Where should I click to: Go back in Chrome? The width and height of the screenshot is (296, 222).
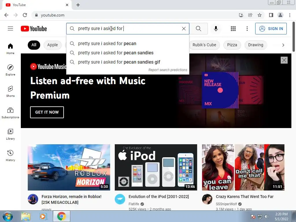click(x=6, y=15)
